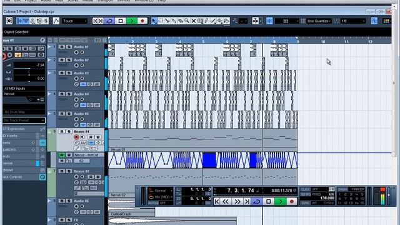The image size is (400, 225).
Task: Open the No Track Preset dropdown
Action: [x=24, y=120]
